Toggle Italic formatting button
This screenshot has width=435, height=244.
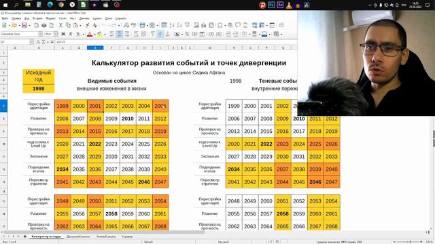pos(71,34)
